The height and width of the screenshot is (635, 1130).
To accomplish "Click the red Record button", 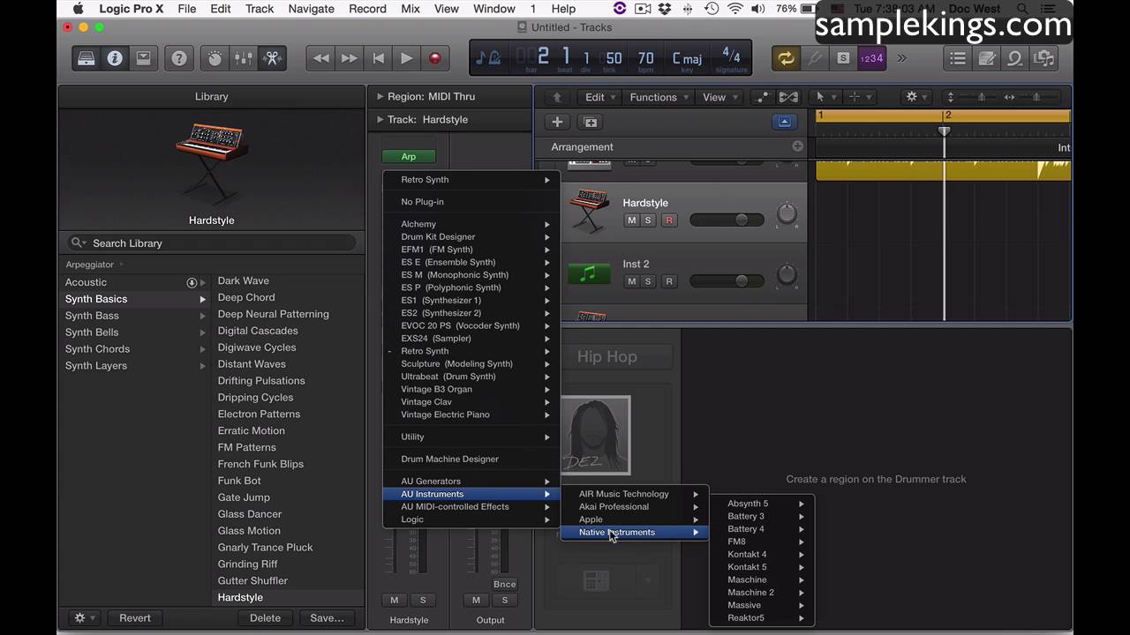I will click(434, 58).
